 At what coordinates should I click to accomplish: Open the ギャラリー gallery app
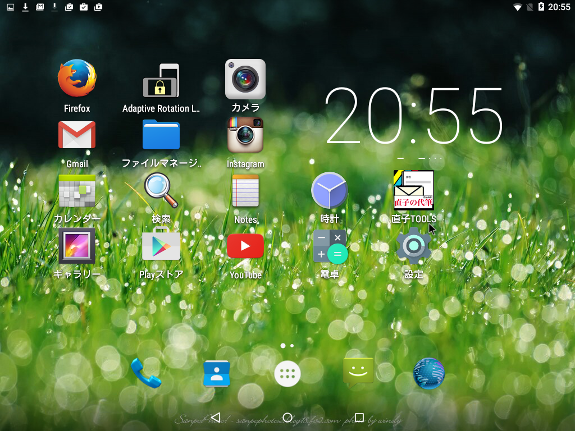click(77, 246)
